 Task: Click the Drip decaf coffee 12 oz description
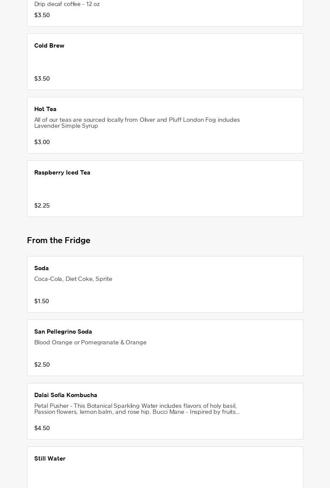pos(67,4)
